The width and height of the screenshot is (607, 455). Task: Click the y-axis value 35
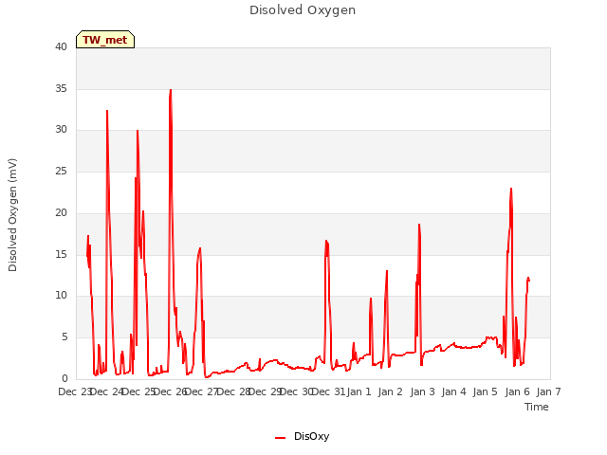61,88
